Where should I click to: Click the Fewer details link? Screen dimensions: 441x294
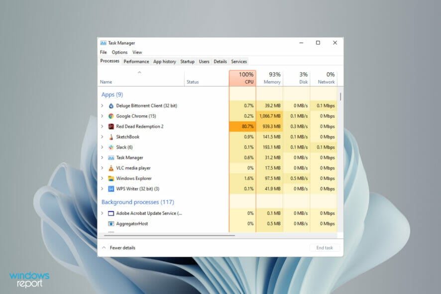122,248
